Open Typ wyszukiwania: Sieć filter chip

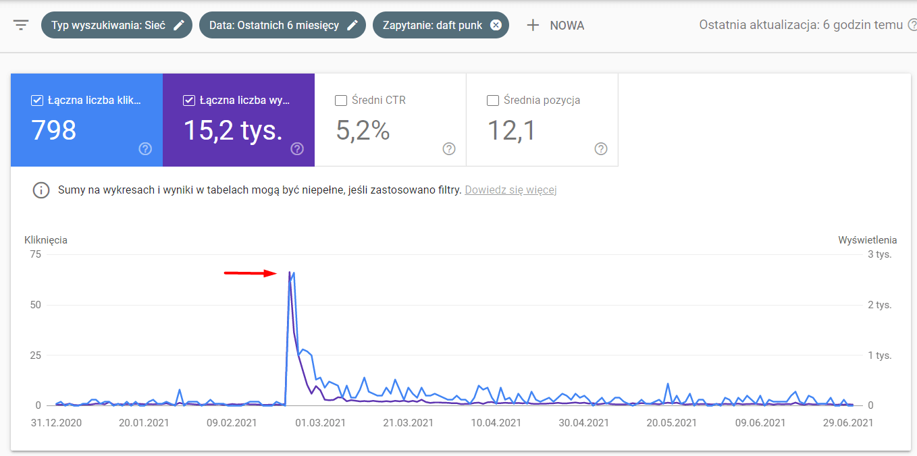point(117,25)
